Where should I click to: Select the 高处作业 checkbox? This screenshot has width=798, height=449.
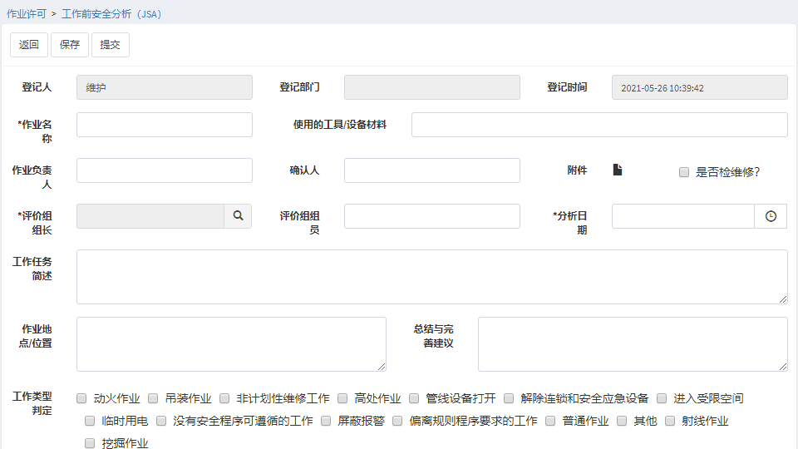pyautogui.click(x=342, y=398)
